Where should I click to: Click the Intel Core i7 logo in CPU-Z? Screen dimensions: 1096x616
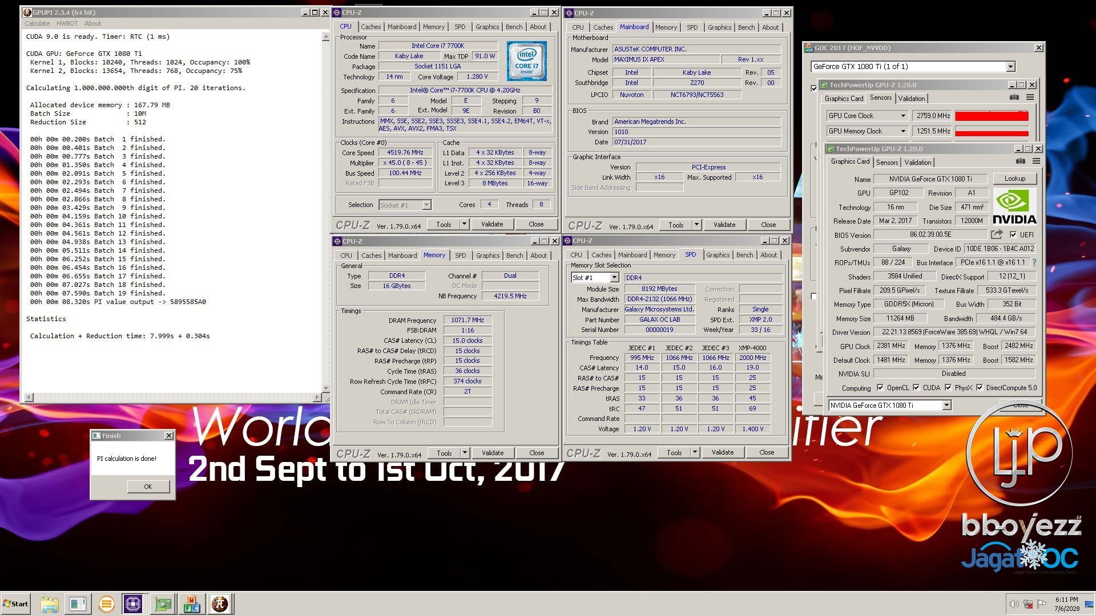[526, 61]
